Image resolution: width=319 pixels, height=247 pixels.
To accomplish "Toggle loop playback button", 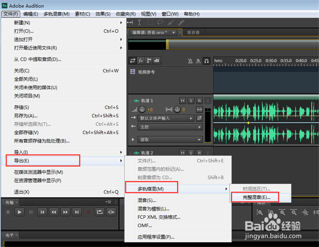I will [100, 212].
